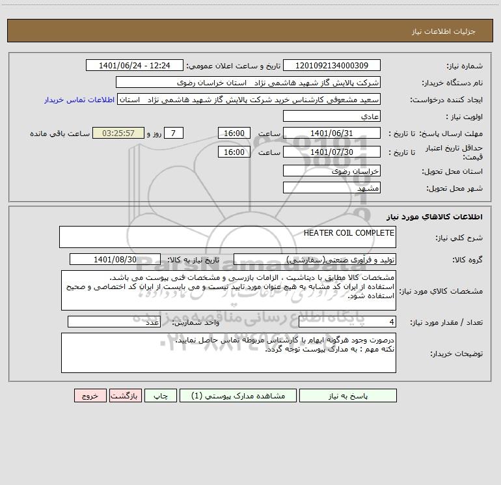
Task: Click the label تاریخ نیاز به کالا
Action: coord(194,260)
